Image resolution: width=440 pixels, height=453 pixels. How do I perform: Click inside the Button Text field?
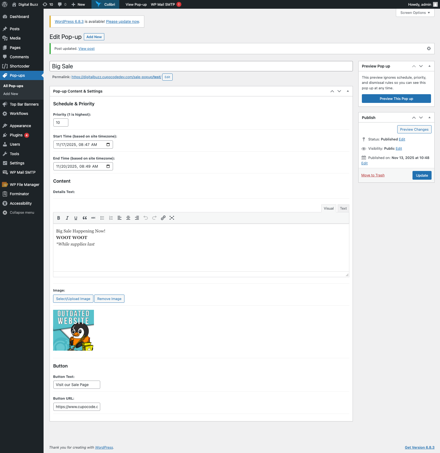pos(77,384)
